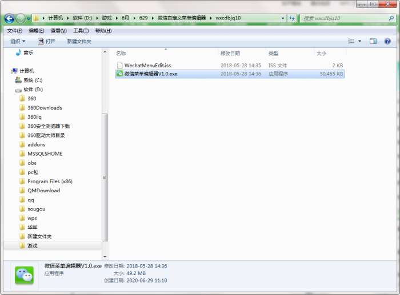Click 计算机 in the address breadcrumb
Viewport: 400px width, 295px height.
pos(55,18)
